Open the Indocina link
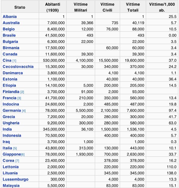Viewport: 179px width, 188px height. pyautogui.click(x=11, y=104)
